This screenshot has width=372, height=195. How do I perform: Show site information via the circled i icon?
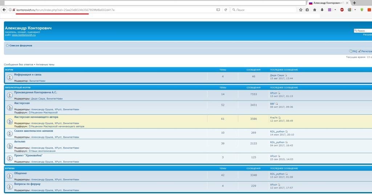tap(10, 10)
